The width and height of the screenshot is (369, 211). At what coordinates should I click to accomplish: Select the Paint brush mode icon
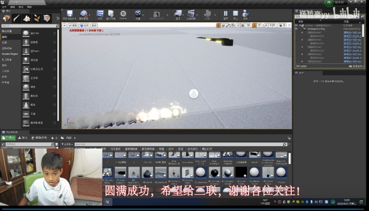click(x=16, y=18)
